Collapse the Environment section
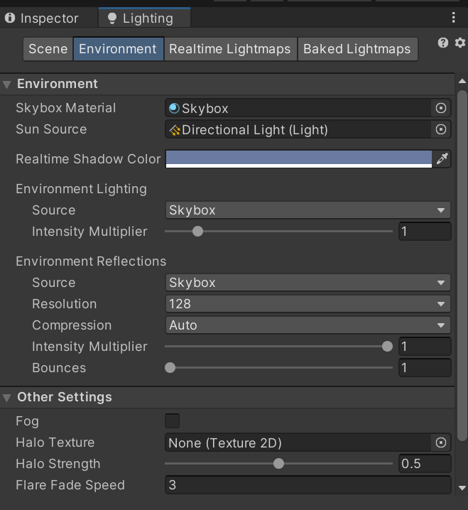This screenshot has height=510, width=468. (6, 85)
